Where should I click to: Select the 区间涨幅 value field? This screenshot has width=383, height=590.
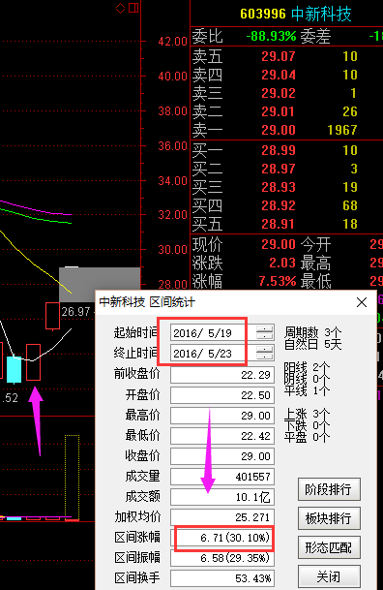(222, 538)
